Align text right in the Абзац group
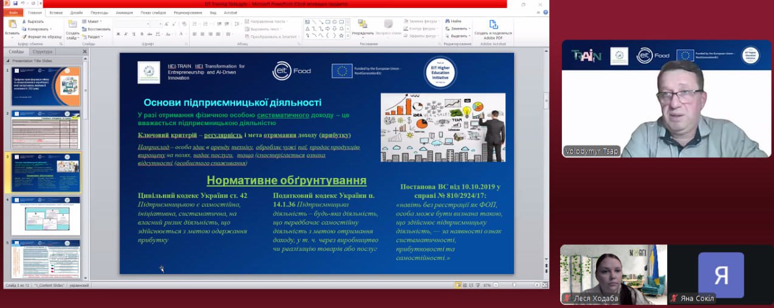 [210, 34]
